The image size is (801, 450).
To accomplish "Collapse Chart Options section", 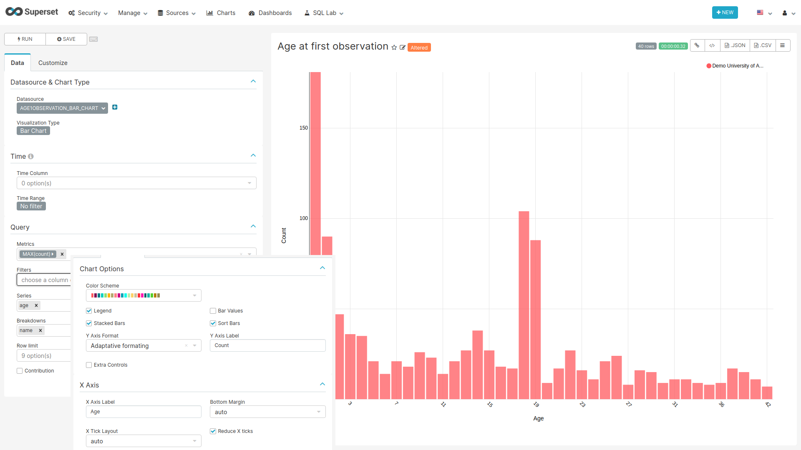I will 322,268.
